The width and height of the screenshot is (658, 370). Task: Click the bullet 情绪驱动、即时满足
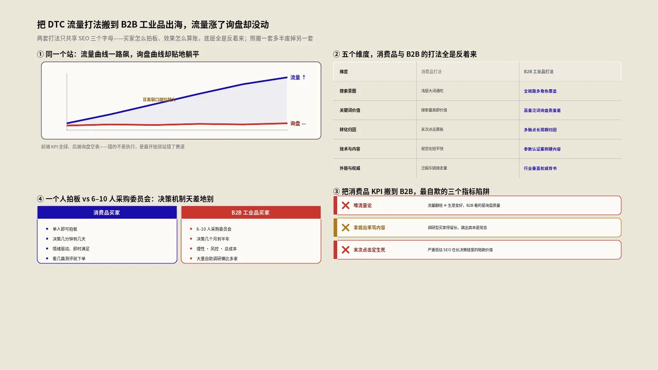tap(71, 249)
